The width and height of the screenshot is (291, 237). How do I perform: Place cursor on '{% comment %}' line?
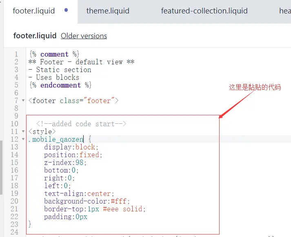pos(54,54)
